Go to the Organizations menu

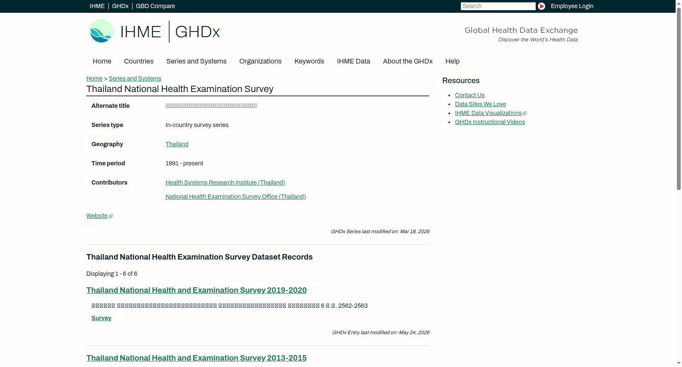[x=260, y=61]
